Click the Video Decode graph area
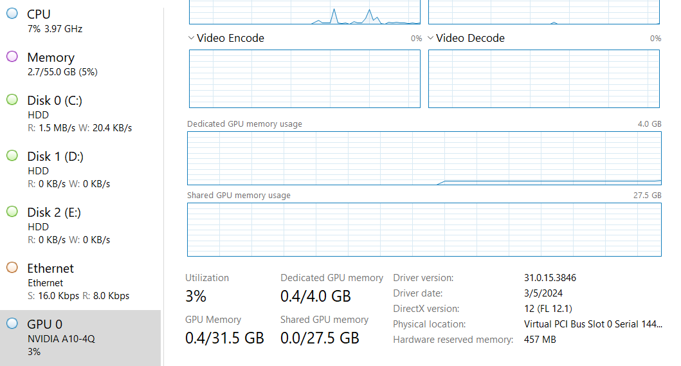Screen dimensions: 681x366 544,78
